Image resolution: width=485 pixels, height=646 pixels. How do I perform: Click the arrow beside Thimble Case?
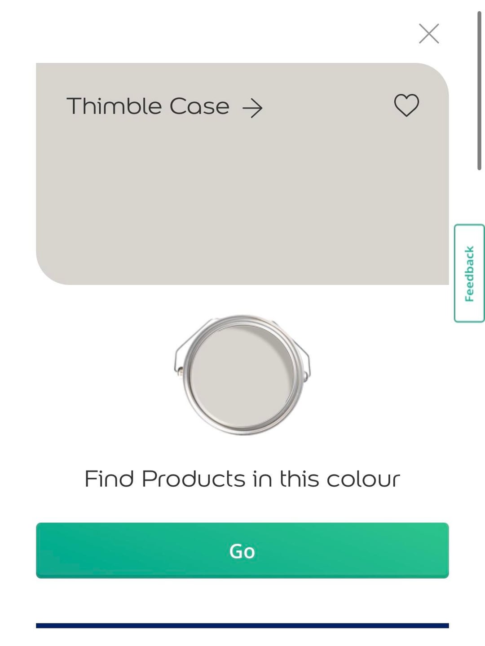(x=252, y=108)
